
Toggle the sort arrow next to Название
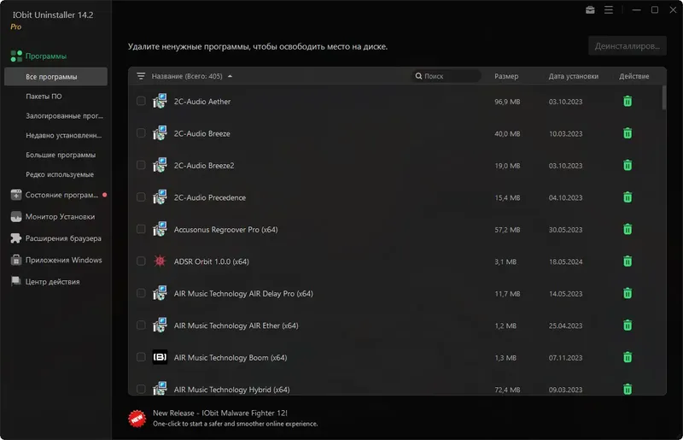(x=230, y=76)
